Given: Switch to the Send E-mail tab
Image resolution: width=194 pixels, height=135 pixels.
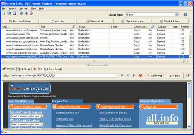Looking at the screenshot, I should coord(52,69).
